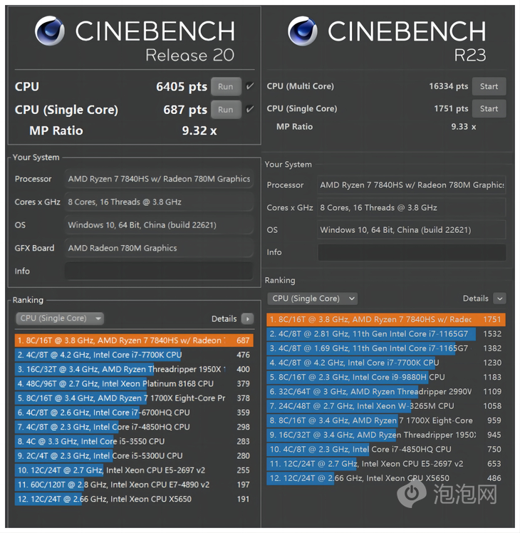Start the R23 CPU (Multi Core) test

489,86
